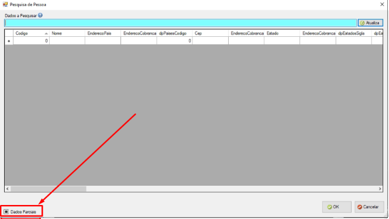Confirm with the OK button
389x219 pixels.
click(x=337, y=207)
